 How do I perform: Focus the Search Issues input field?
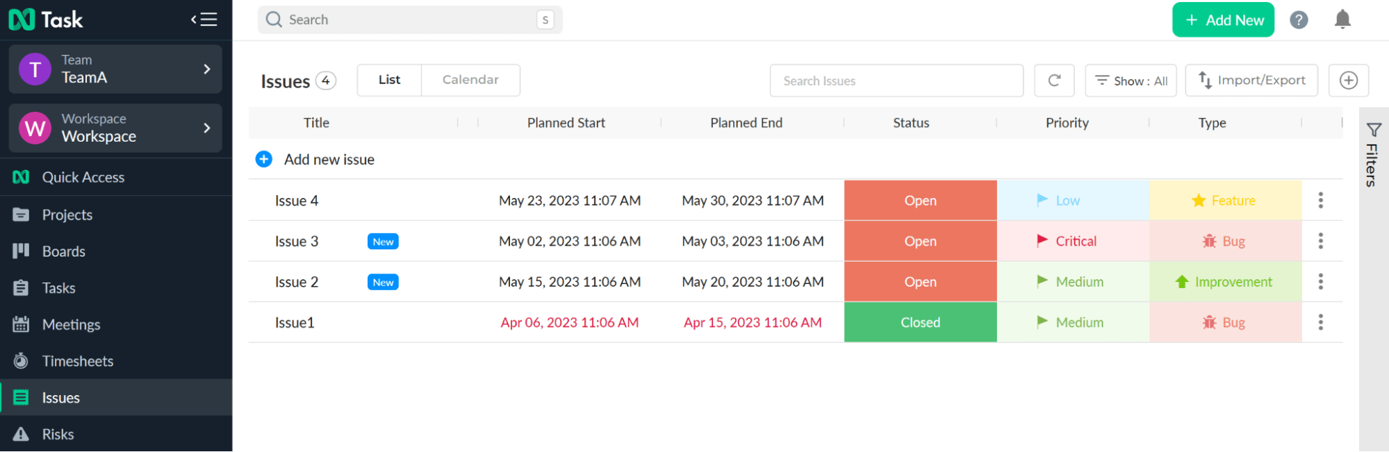pyautogui.click(x=896, y=81)
